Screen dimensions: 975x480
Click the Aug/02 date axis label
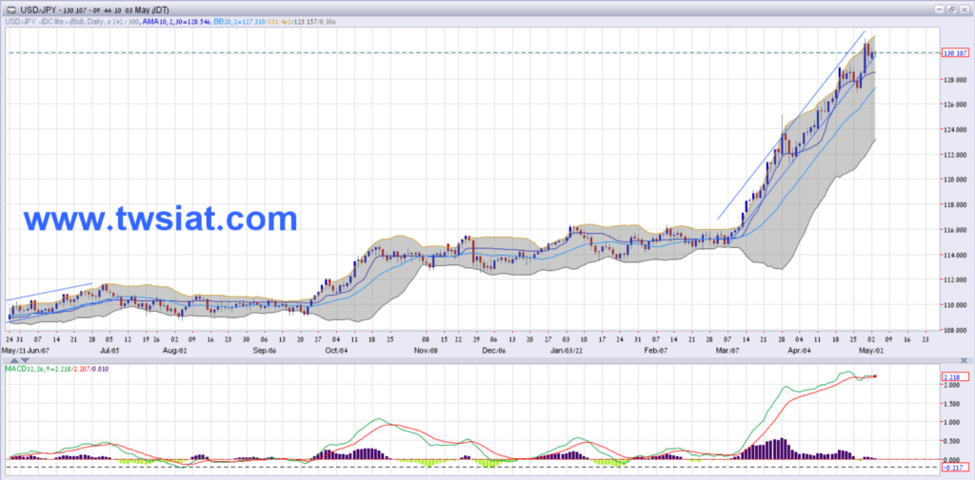175,351
